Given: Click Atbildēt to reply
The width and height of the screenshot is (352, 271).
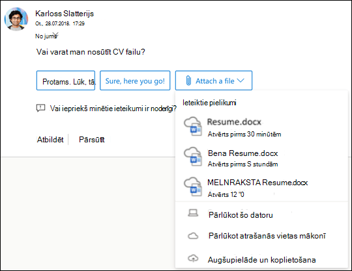Looking at the screenshot, I should [x=50, y=140].
